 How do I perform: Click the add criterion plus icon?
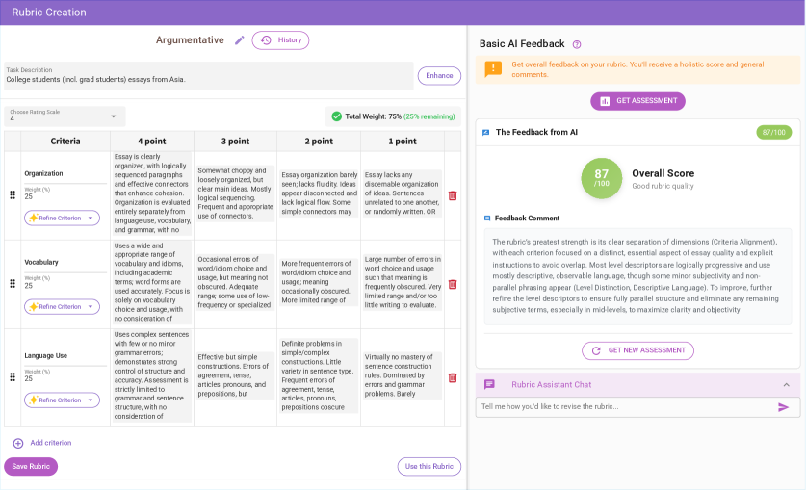point(18,443)
